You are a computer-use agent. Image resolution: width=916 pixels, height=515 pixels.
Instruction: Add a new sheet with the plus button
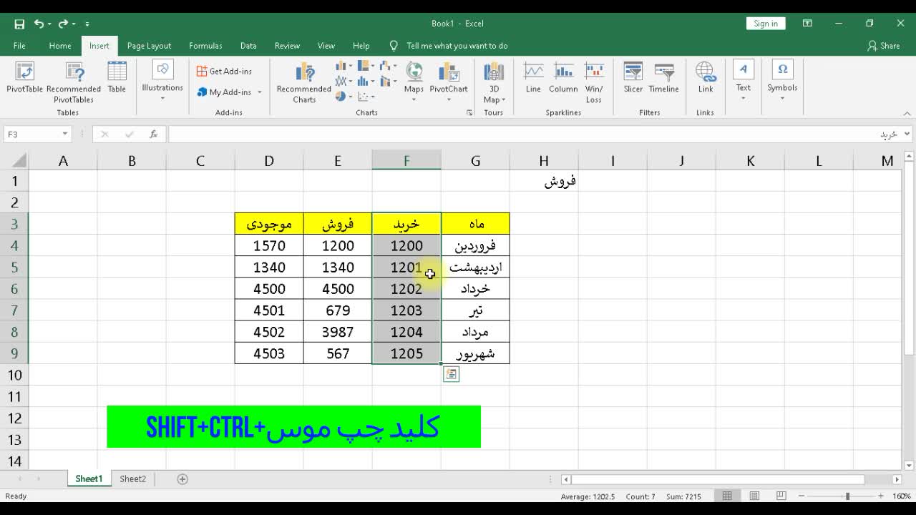pyautogui.click(x=182, y=479)
